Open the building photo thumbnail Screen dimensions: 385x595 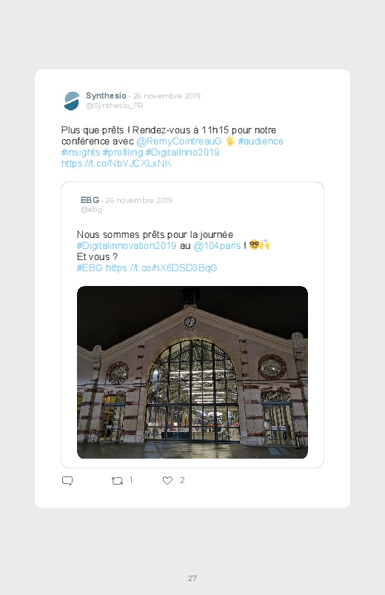pos(192,372)
